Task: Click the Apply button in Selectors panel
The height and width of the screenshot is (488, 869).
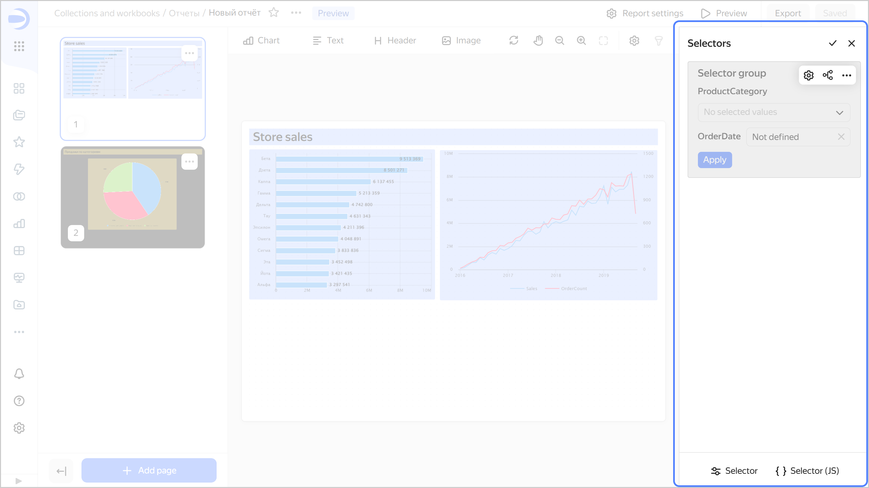Action: pos(715,160)
